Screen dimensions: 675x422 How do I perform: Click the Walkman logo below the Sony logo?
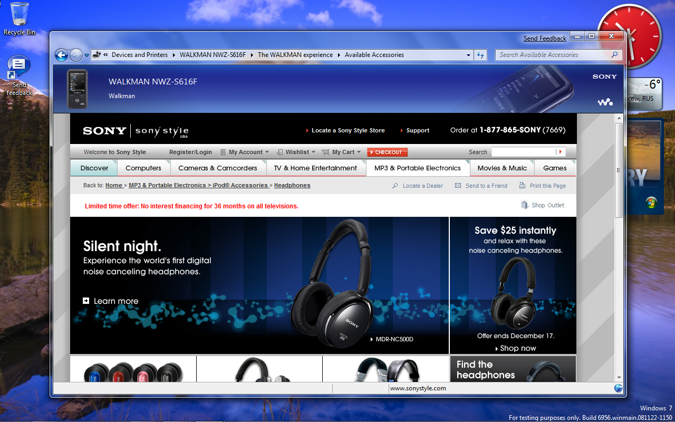pyautogui.click(x=605, y=102)
